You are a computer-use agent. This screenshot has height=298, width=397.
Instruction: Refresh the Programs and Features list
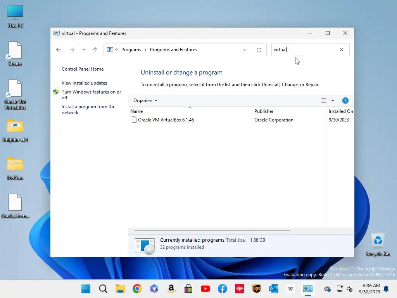point(259,50)
